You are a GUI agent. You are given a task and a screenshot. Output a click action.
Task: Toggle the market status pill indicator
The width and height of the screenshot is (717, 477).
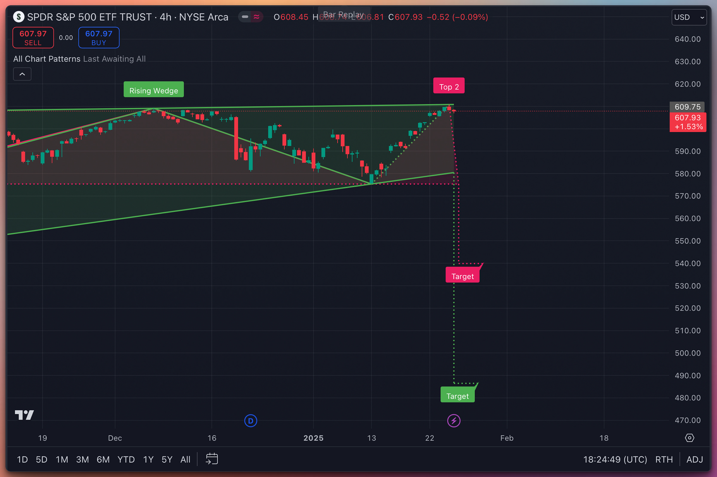click(x=245, y=17)
